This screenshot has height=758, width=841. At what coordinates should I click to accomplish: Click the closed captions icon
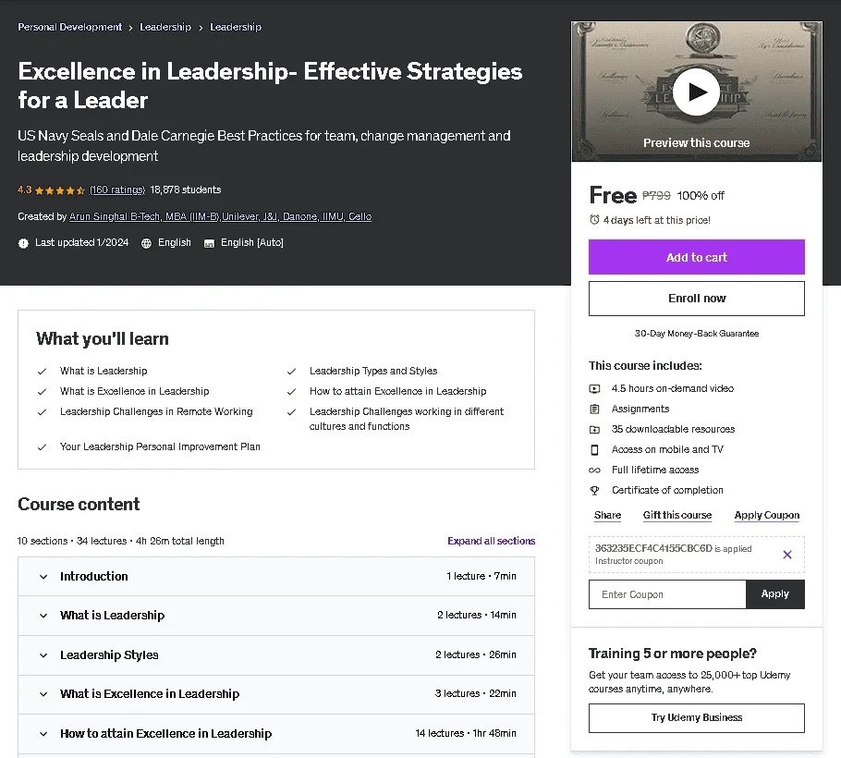[209, 243]
